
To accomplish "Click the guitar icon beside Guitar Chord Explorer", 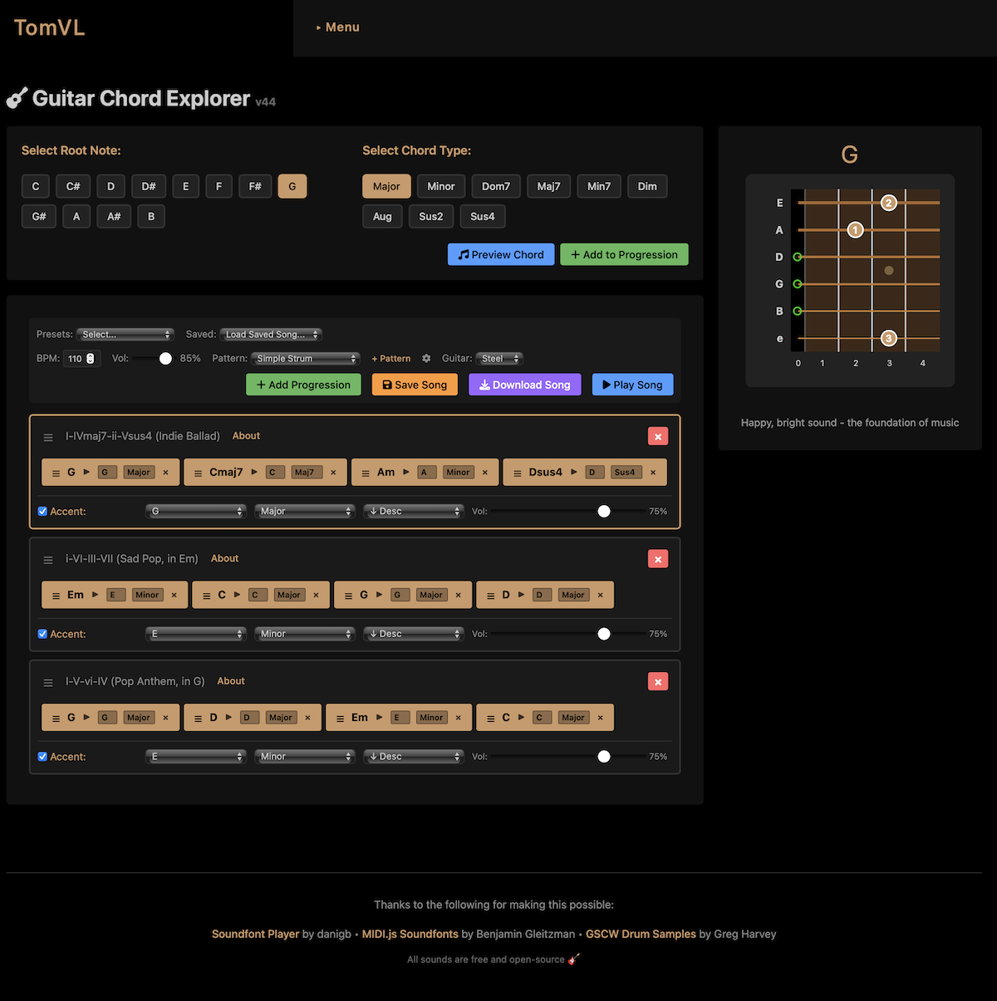I will [15, 97].
